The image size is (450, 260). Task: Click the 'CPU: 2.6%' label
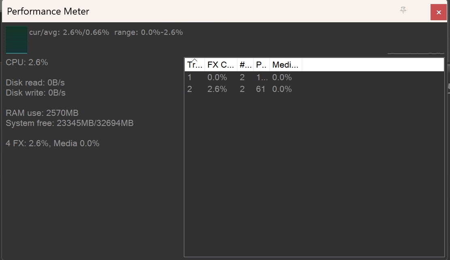coord(27,62)
